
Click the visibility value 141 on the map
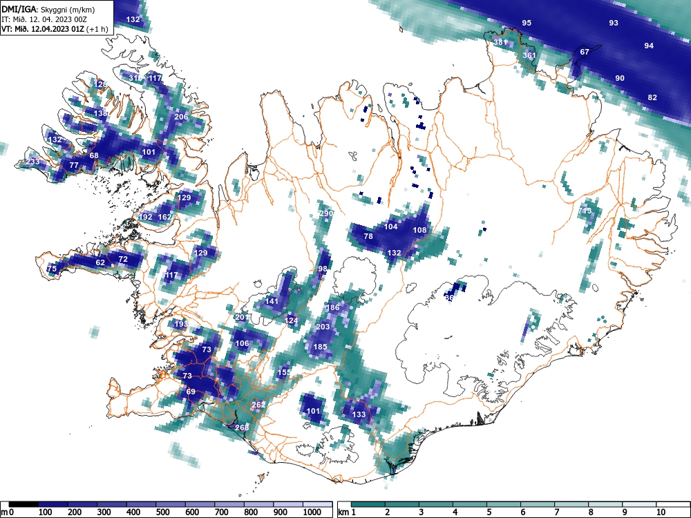272,301
